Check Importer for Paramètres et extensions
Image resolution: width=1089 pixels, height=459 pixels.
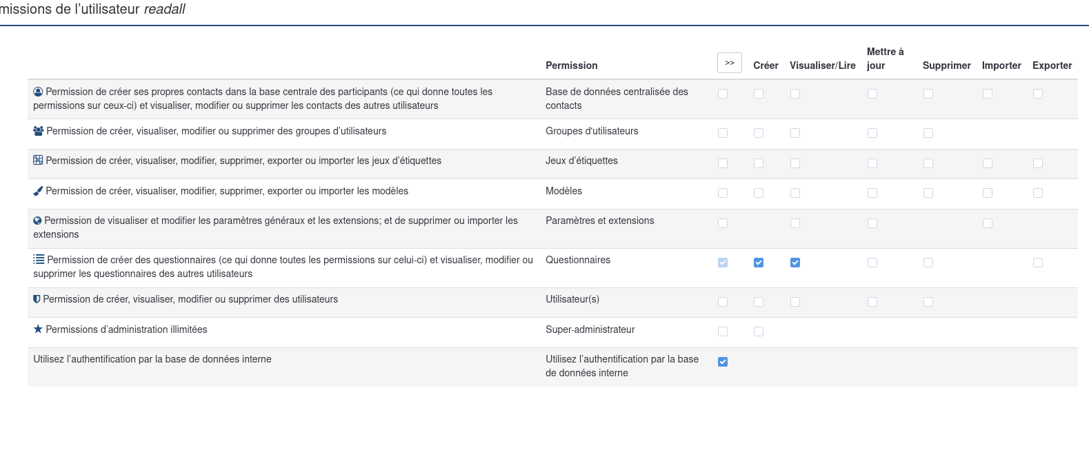(988, 223)
